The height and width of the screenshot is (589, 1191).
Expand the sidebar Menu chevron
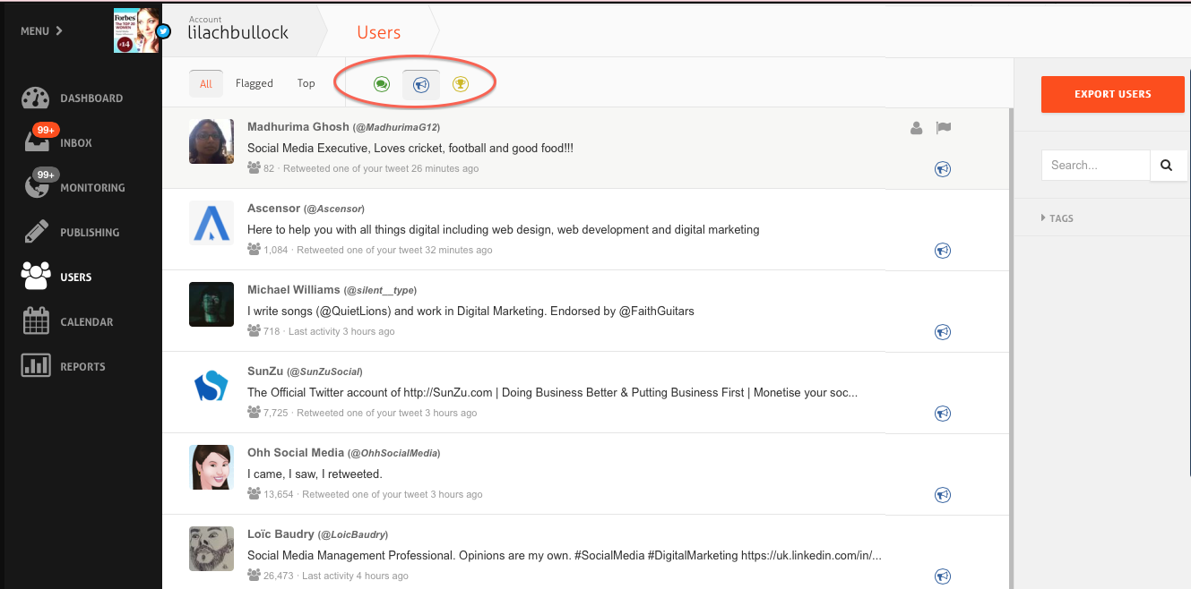coord(41,31)
